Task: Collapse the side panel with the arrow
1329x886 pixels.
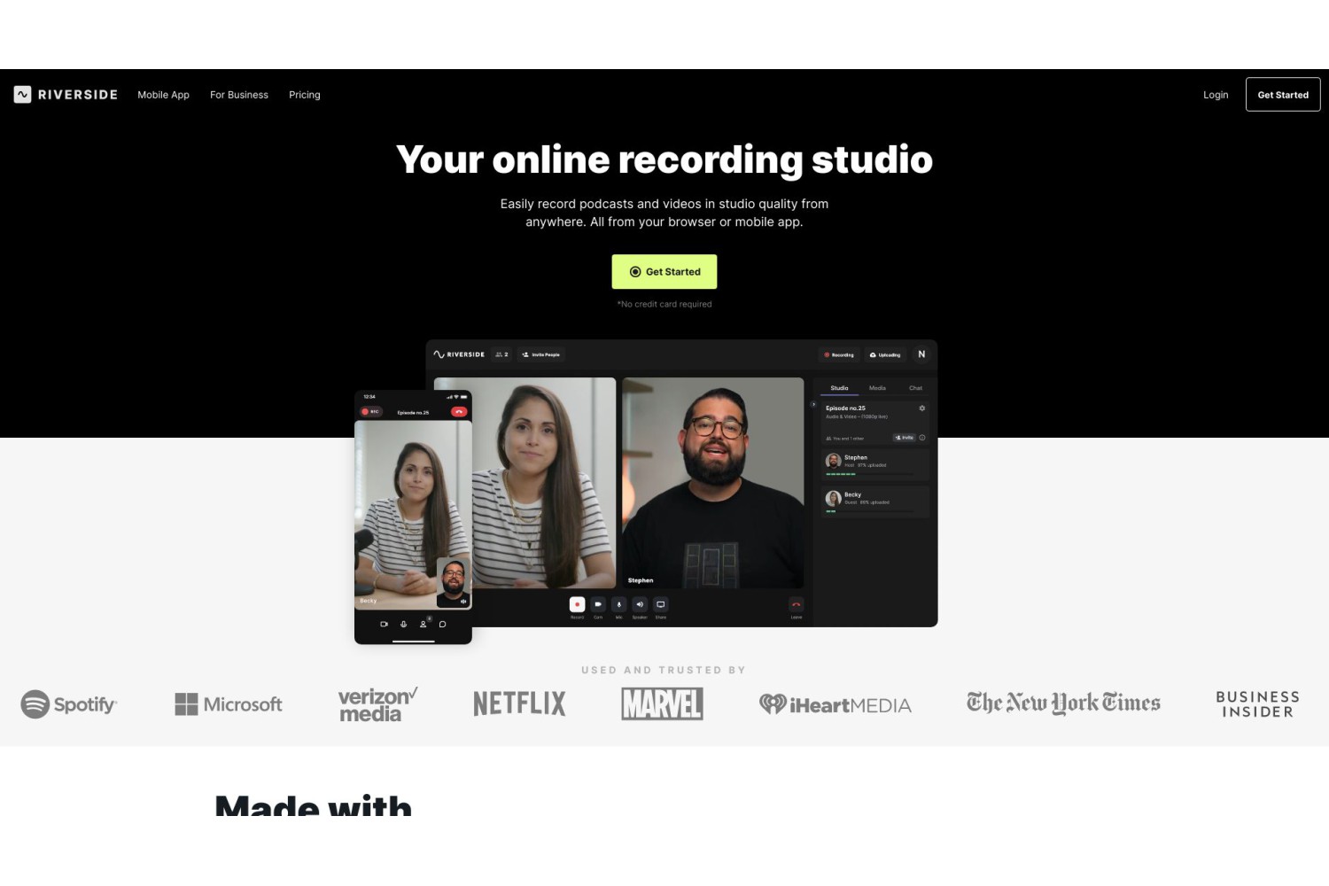Action: coord(813,404)
